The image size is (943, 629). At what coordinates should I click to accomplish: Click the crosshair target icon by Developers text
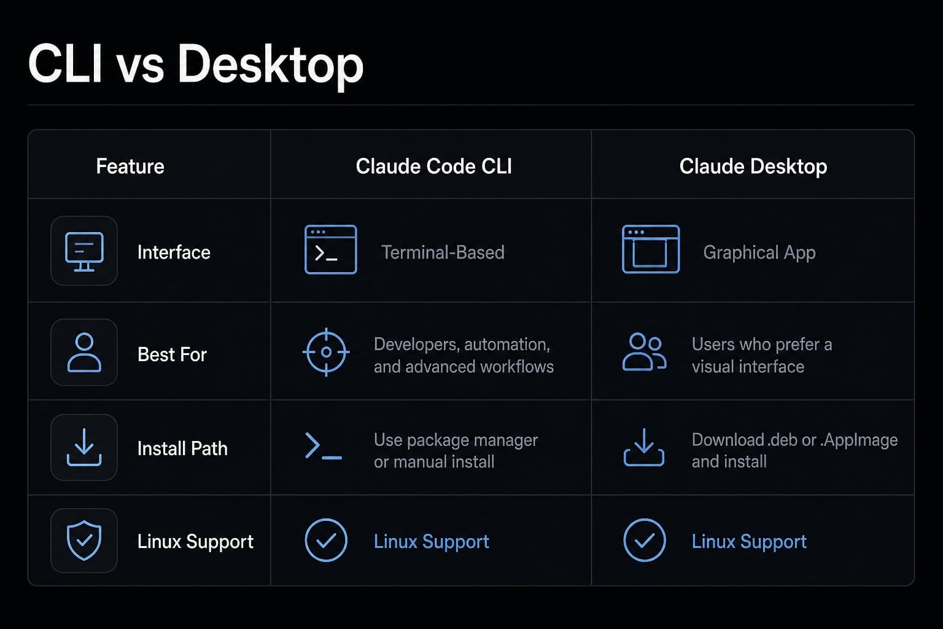[326, 352]
